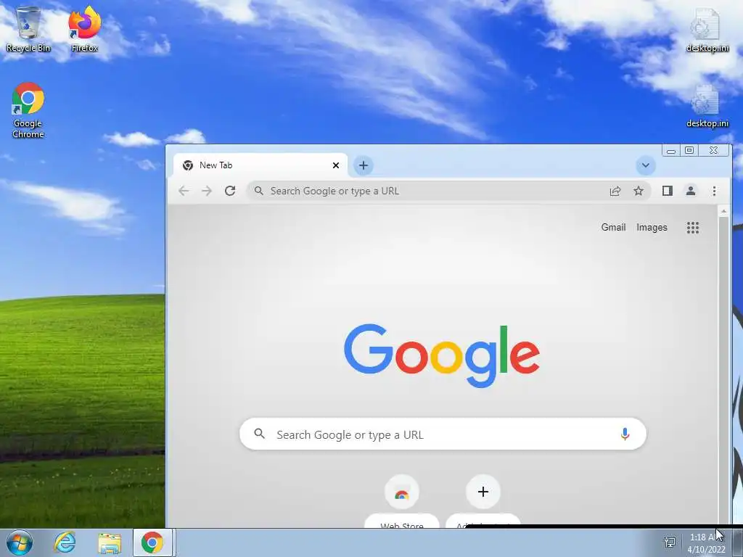Open the Gmail link
This screenshot has height=557, width=743.
pos(613,227)
